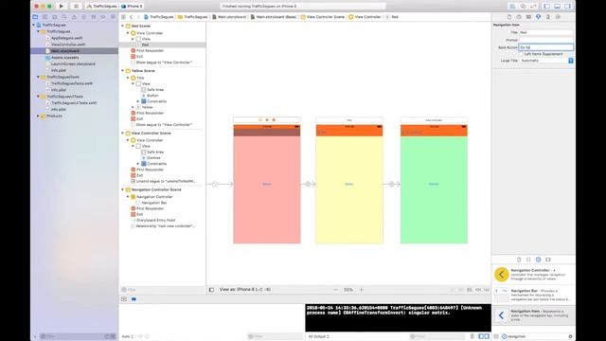Zoom in the storyboard canvas
Screen dimensions: 606x341
tap(362, 290)
